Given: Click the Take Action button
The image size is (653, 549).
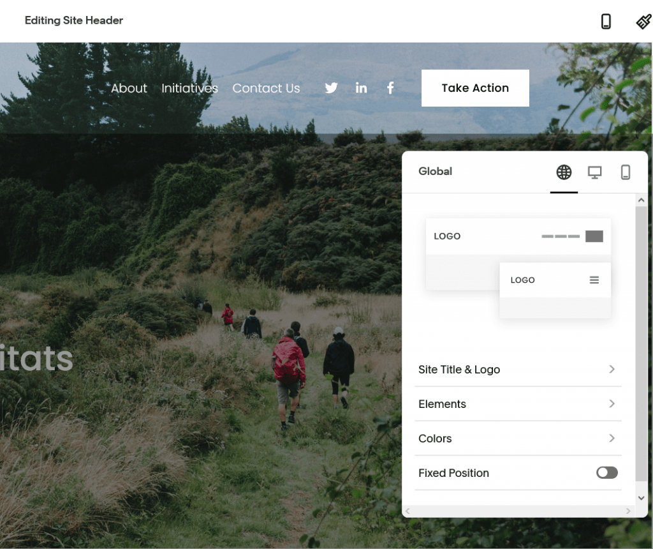Looking at the screenshot, I should (475, 88).
